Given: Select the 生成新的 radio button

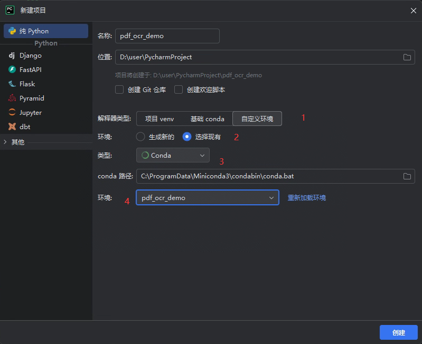Looking at the screenshot, I should click(x=140, y=137).
